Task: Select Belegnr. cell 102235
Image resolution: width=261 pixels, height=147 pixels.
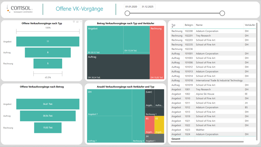Action: click(189, 45)
